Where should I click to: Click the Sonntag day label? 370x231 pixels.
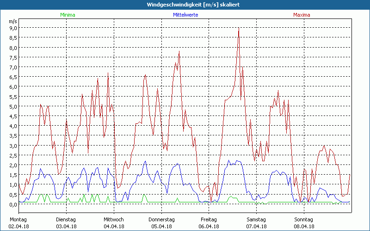point(303,219)
